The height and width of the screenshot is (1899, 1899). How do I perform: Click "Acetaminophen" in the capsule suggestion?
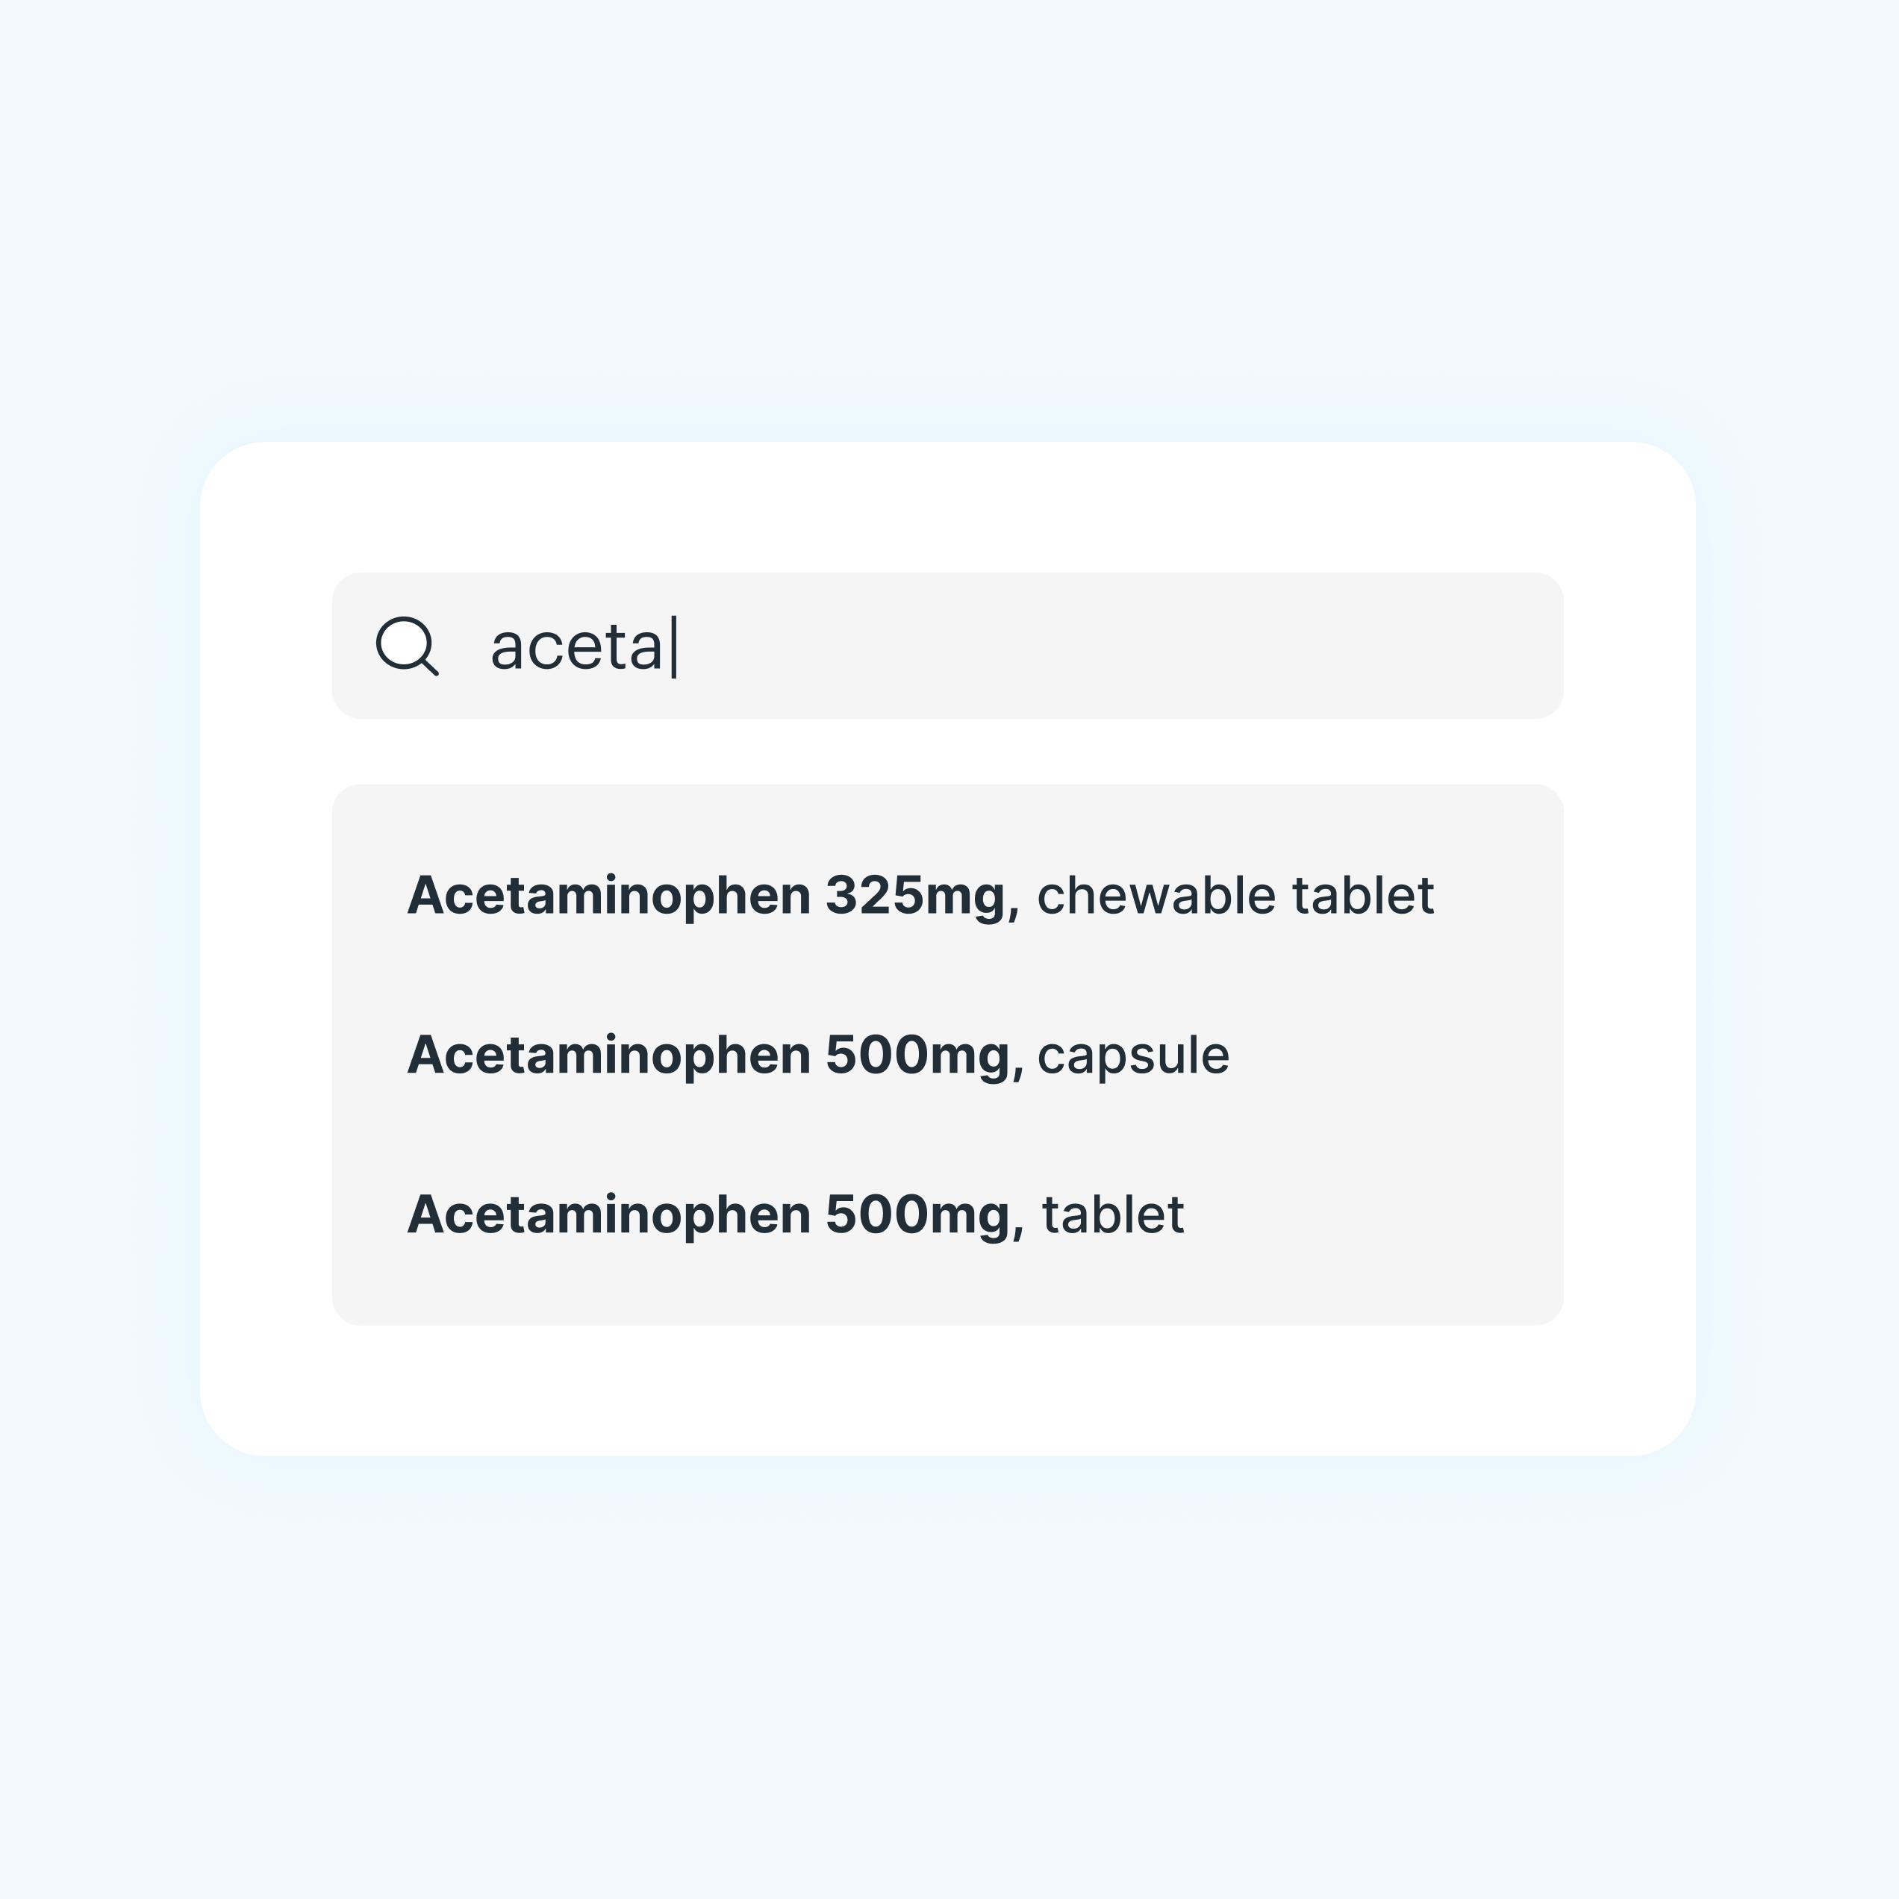tap(609, 1055)
